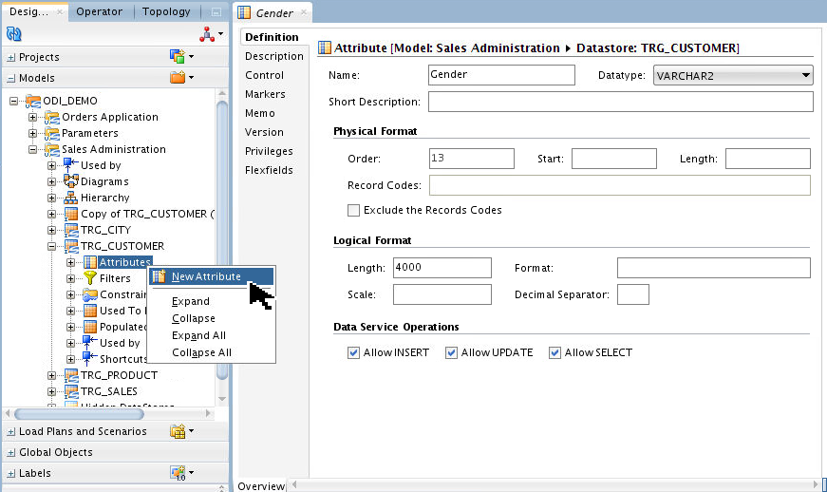Open the Description side tab
827x492 pixels.
point(274,56)
